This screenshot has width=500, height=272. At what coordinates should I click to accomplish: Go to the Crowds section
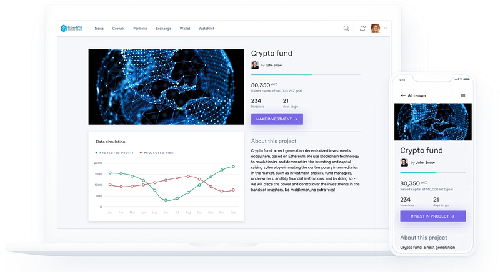(118, 29)
